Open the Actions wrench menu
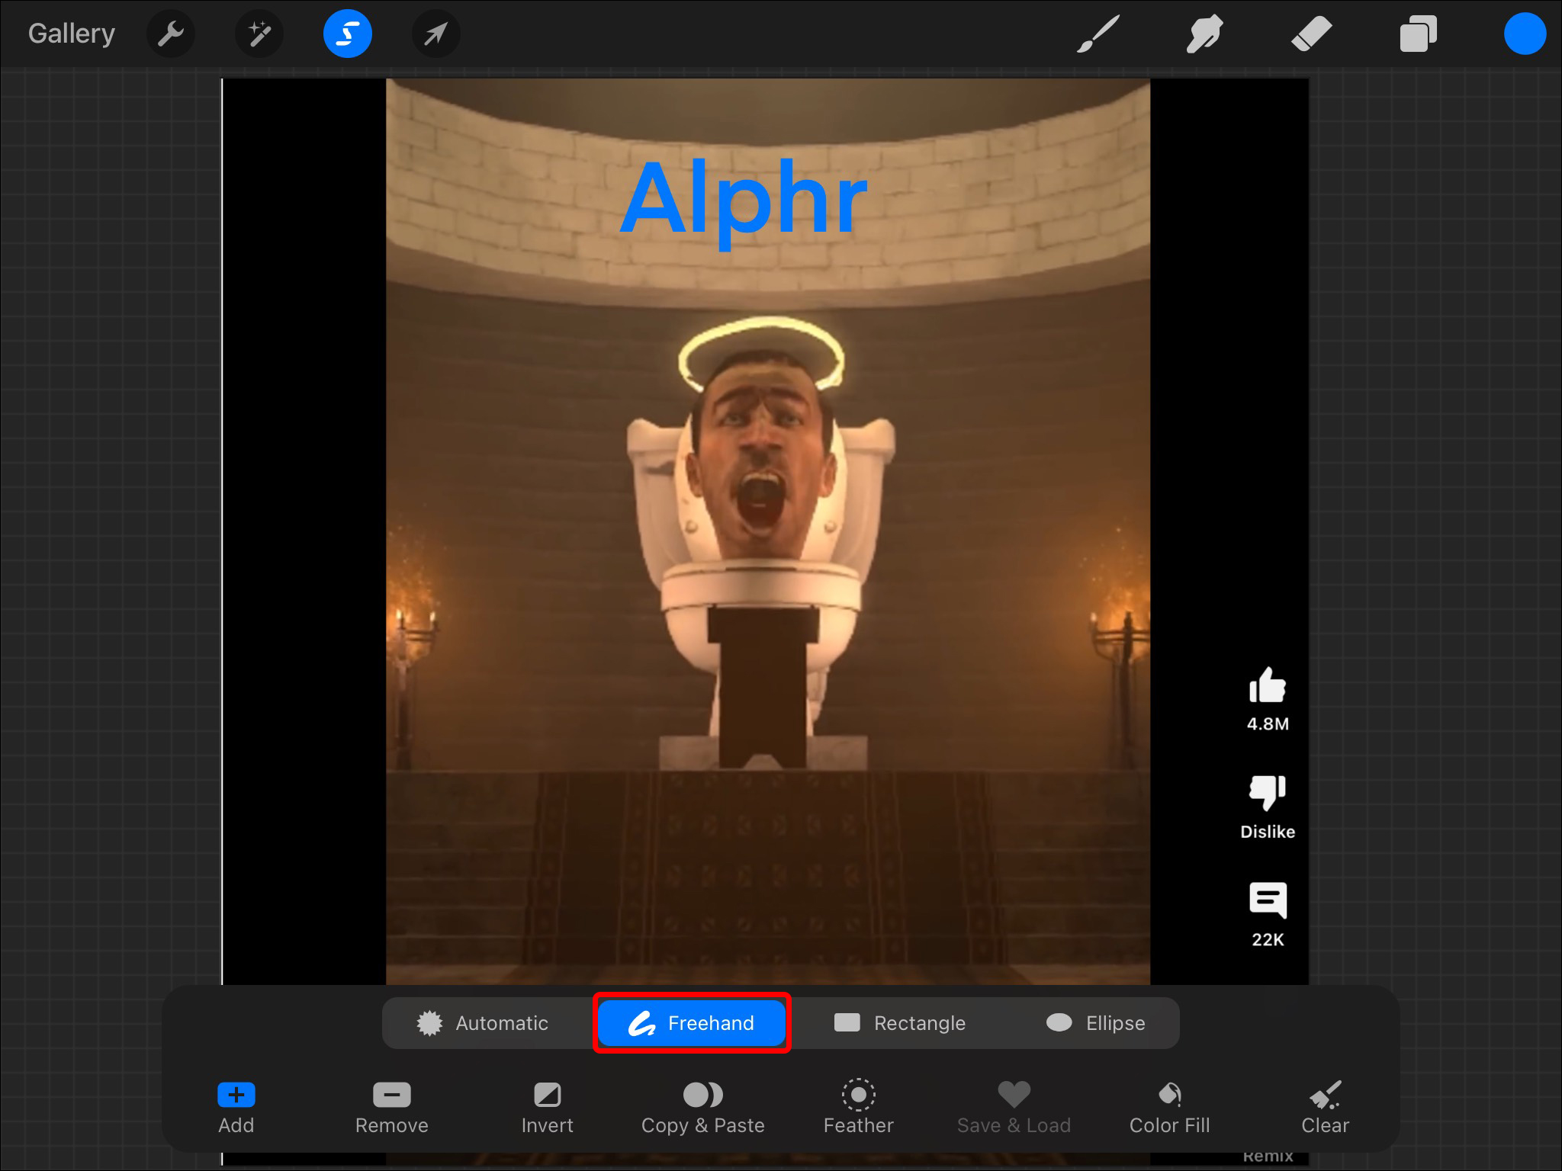This screenshot has height=1171, width=1562. coord(170,34)
